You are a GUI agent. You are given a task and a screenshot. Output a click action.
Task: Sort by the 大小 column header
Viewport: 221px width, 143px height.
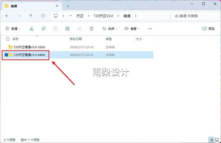coord(139,39)
